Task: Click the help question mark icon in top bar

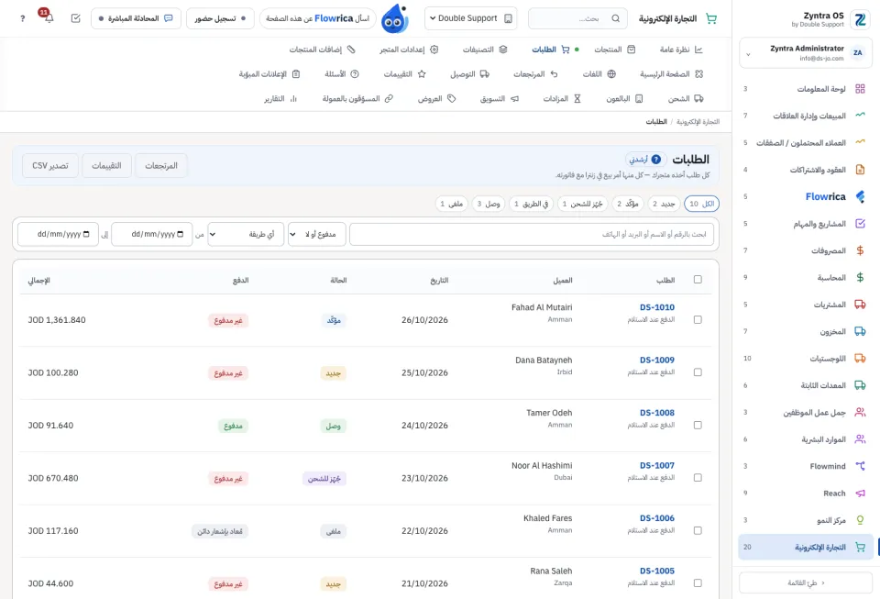Action: pyautogui.click(x=22, y=18)
